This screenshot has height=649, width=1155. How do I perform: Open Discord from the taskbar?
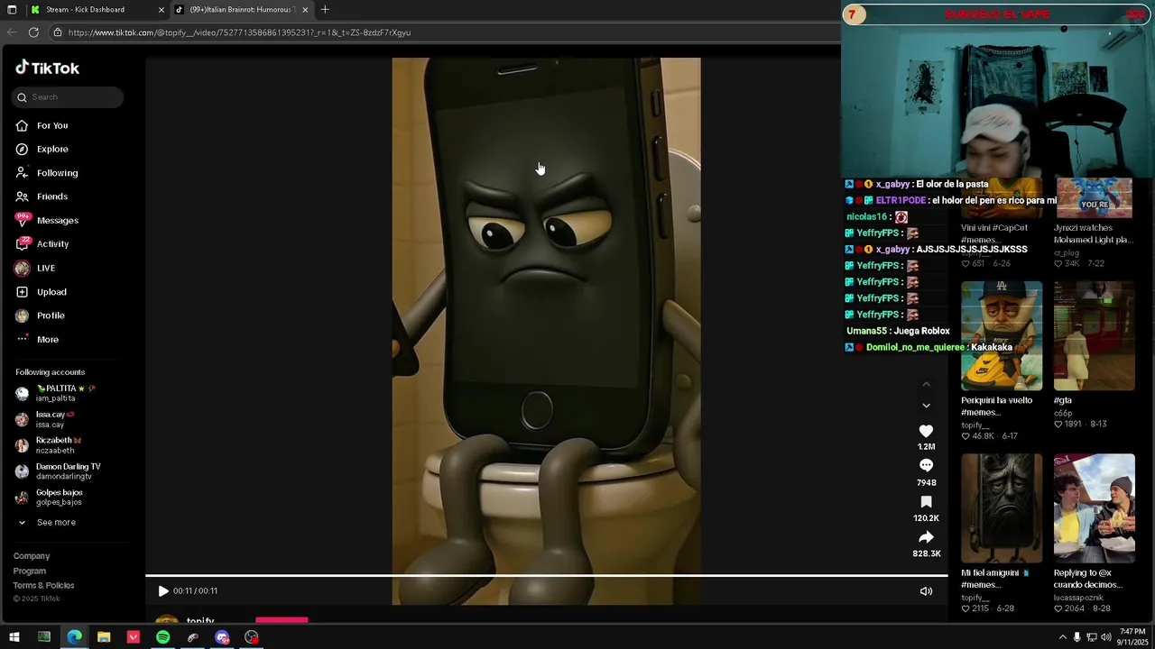222,637
